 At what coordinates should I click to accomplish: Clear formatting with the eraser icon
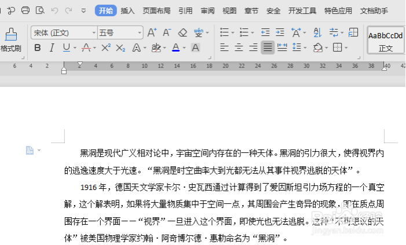tap(182, 32)
